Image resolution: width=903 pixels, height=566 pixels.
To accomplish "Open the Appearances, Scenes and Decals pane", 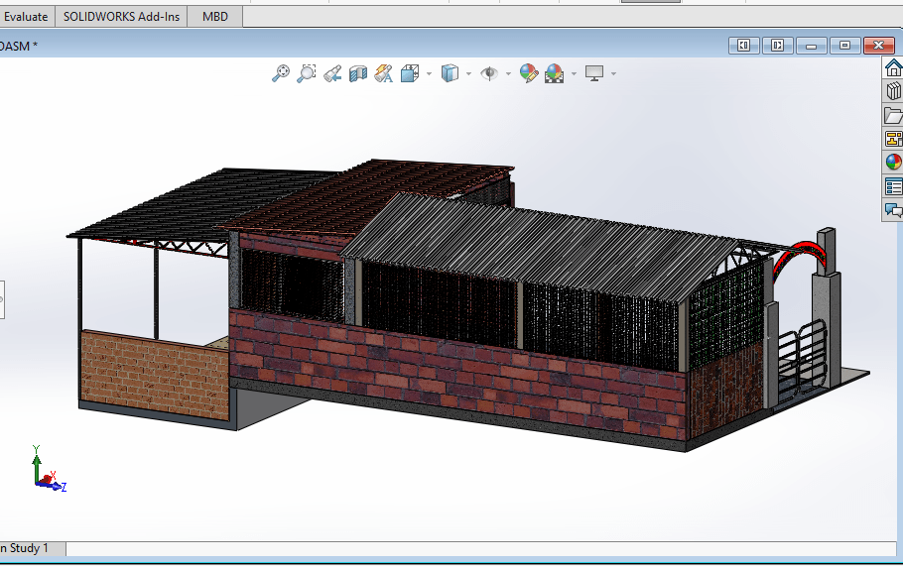I will pos(893,163).
